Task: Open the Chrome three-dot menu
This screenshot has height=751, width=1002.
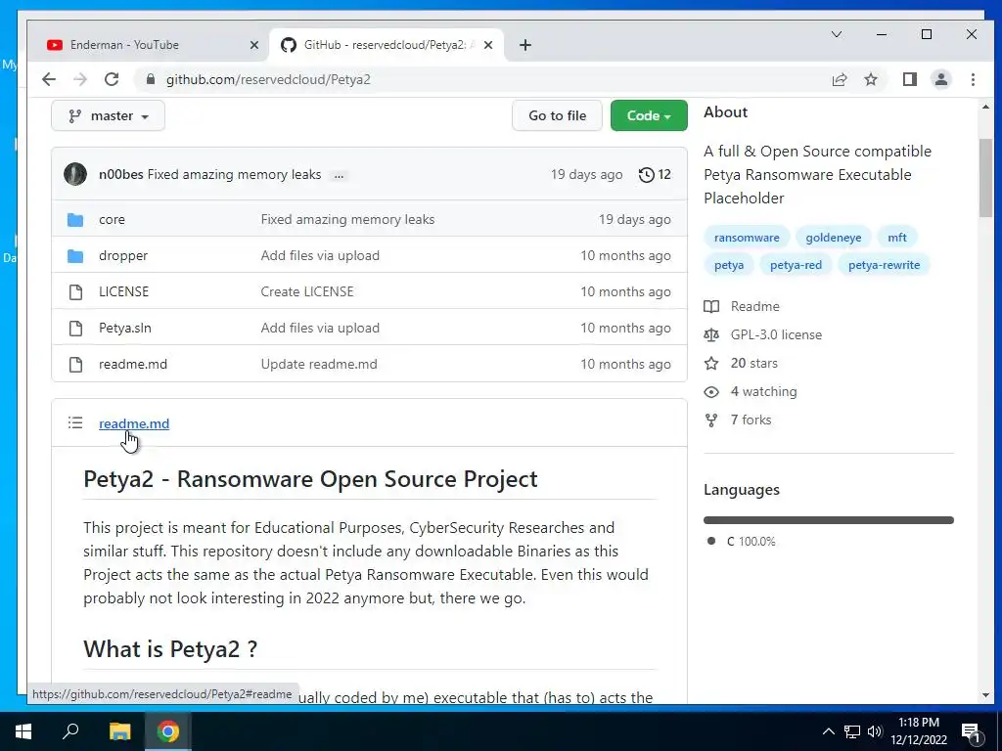Action: click(x=973, y=79)
